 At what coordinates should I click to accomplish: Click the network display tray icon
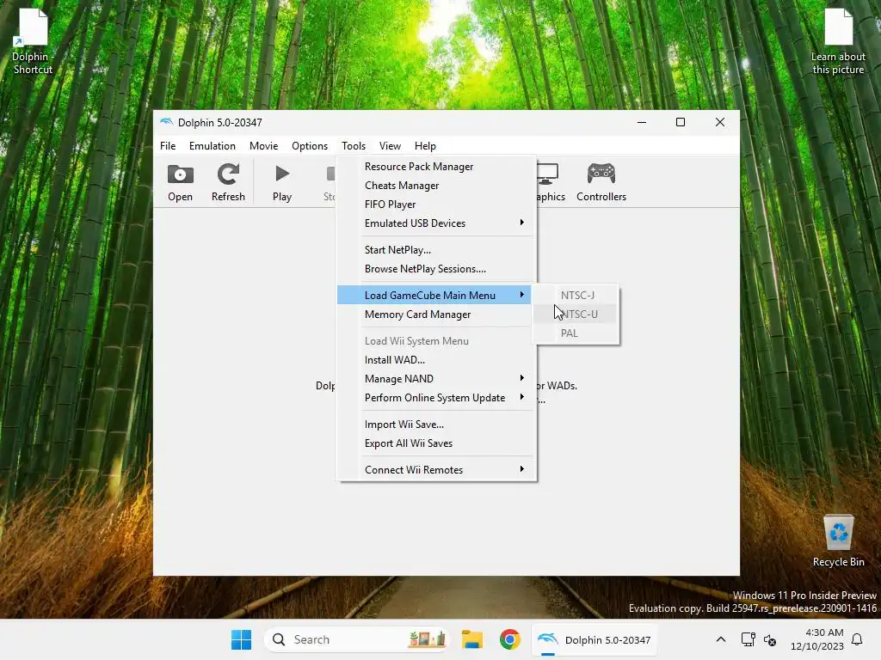click(x=748, y=639)
